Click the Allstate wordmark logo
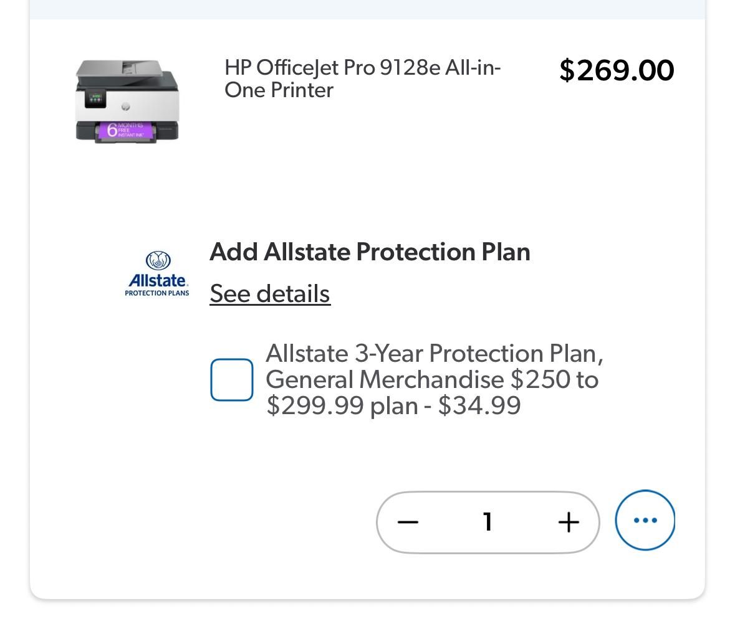The height and width of the screenshot is (619, 735). coord(158,280)
